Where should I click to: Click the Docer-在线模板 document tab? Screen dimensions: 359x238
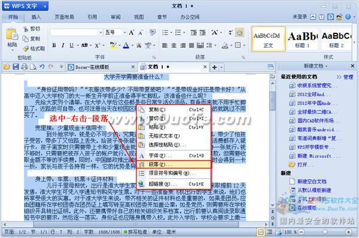[92, 67]
